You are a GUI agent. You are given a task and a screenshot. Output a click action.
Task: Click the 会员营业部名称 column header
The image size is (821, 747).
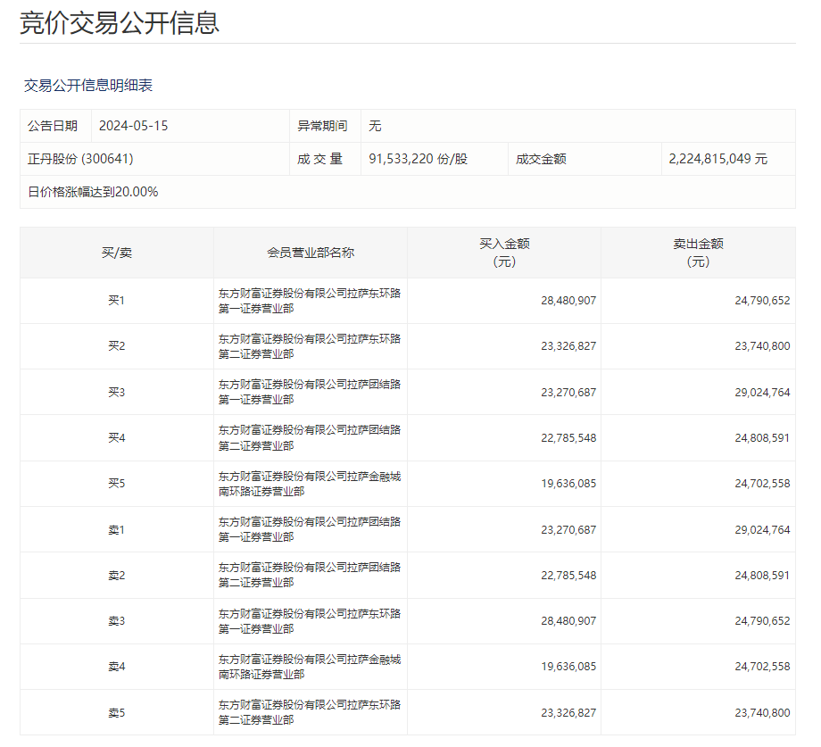(x=310, y=253)
